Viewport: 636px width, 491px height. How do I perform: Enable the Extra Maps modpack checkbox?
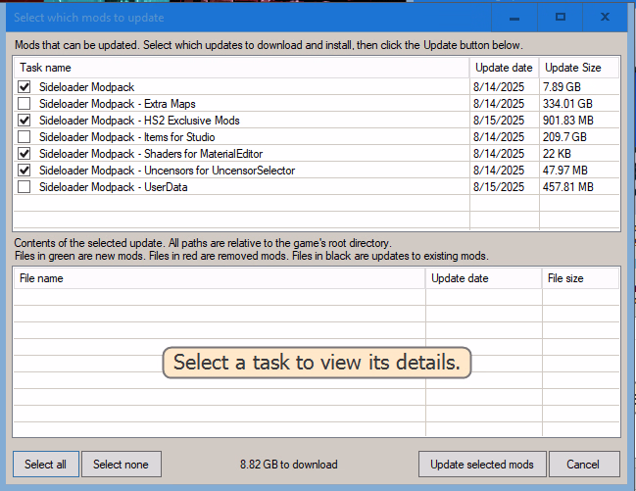click(24, 104)
